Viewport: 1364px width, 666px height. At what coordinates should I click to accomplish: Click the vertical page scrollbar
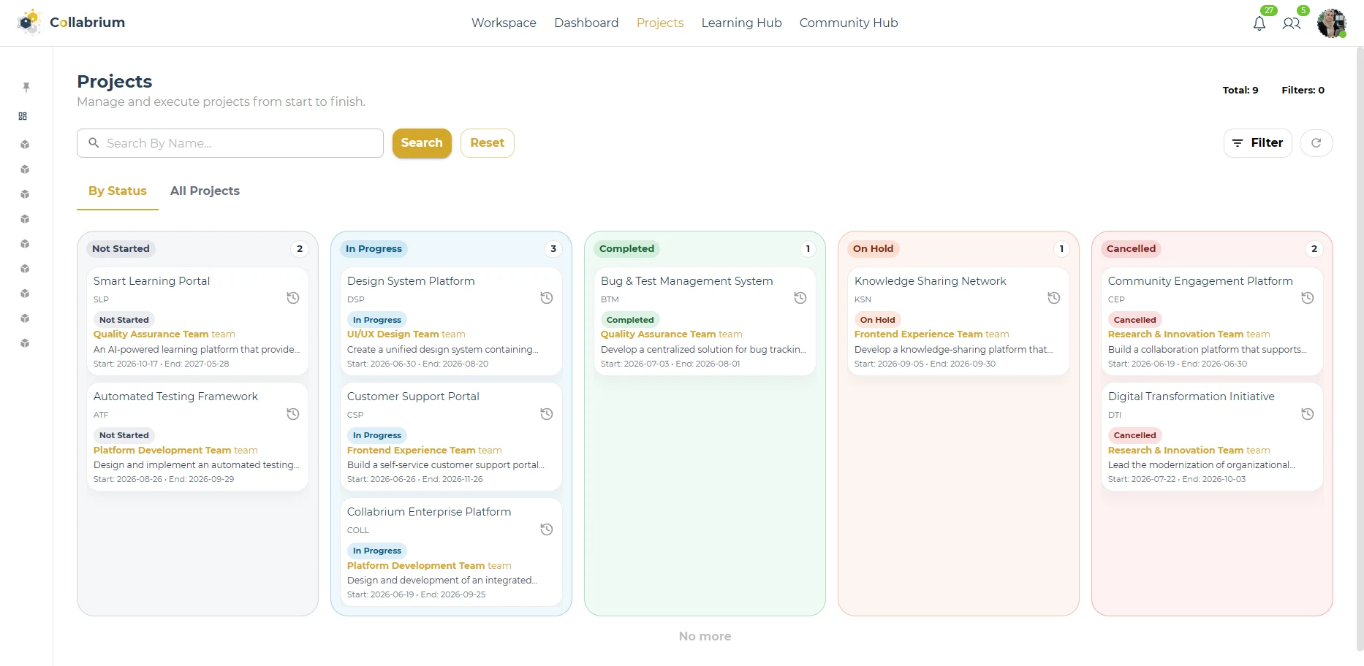(1360, 349)
